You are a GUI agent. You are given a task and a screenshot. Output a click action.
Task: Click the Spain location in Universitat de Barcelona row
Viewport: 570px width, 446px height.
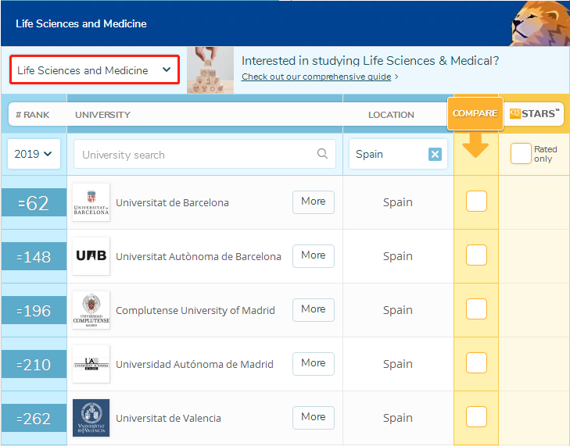click(x=398, y=202)
